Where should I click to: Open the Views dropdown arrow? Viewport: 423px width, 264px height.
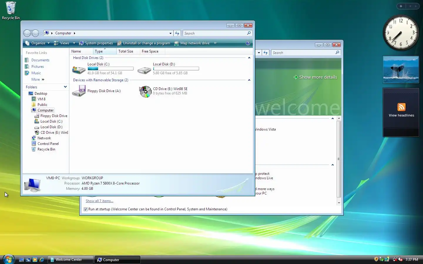74,43
